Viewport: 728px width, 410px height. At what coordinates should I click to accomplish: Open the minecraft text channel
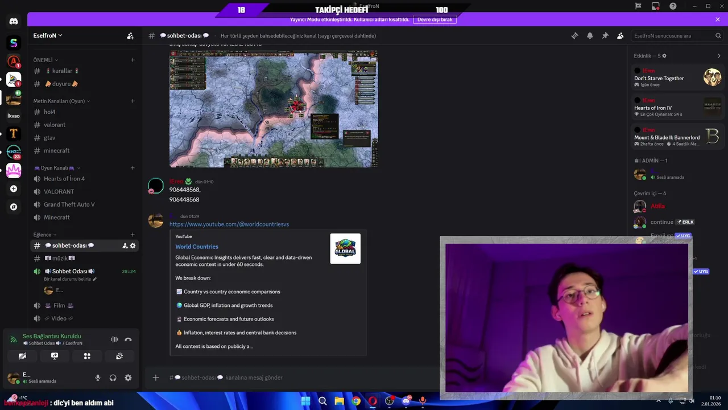(84, 150)
